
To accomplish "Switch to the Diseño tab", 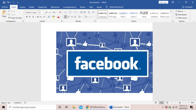I will pyautogui.click(x=32, y=7).
